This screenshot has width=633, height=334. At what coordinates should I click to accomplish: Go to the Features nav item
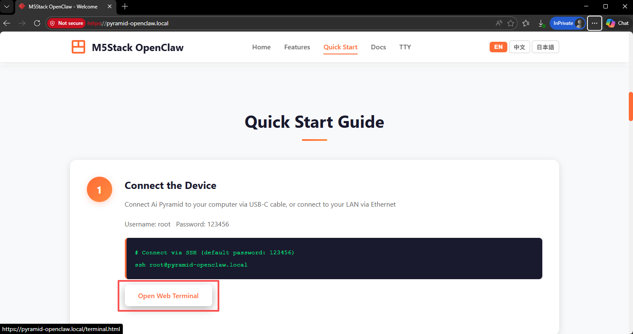(x=297, y=47)
